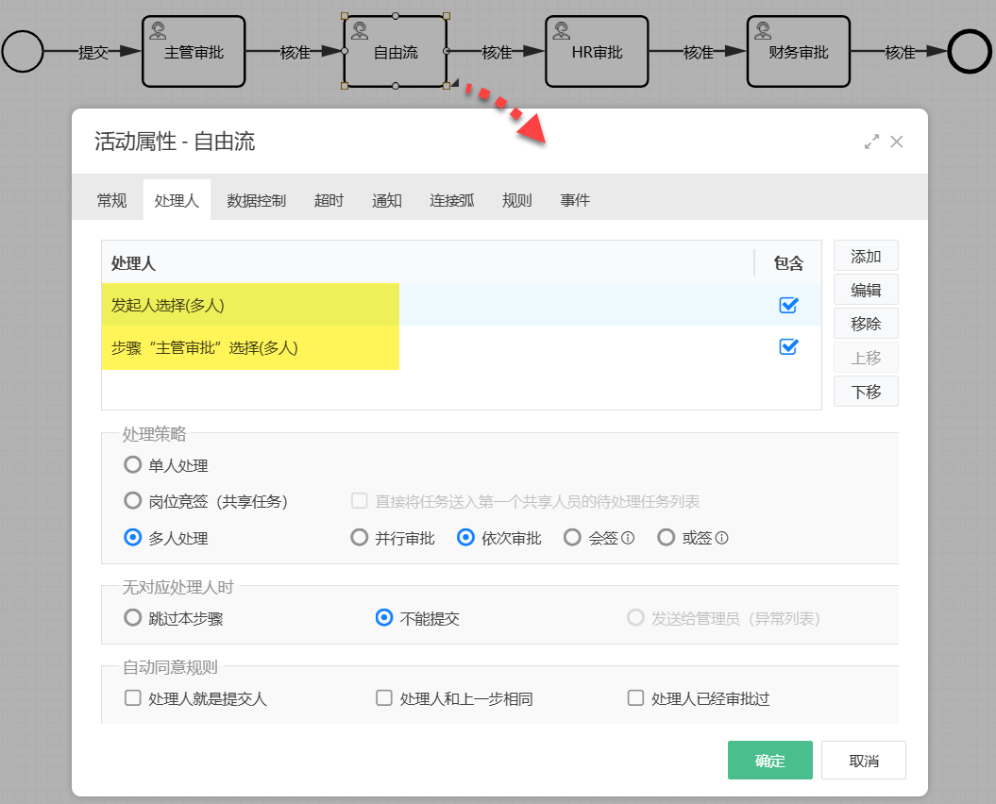
Task: Click the workflow start circle
Action: click(23, 52)
